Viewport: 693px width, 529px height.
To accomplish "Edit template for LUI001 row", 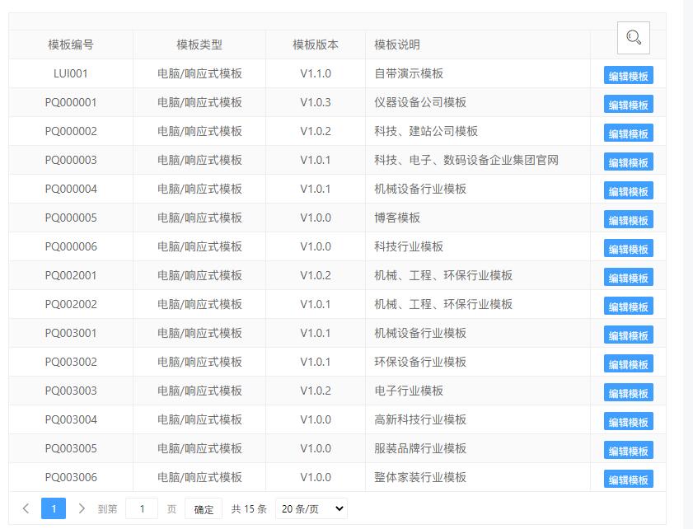I will tap(628, 76).
